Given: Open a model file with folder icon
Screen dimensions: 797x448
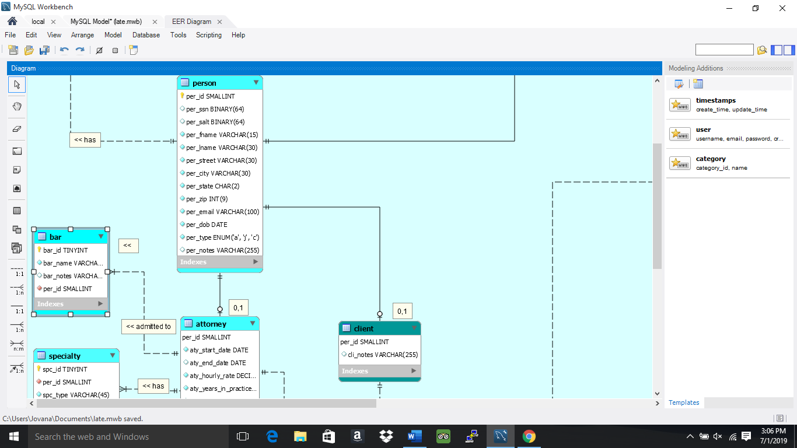Looking at the screenshot, I should click(x=29, y=50).
